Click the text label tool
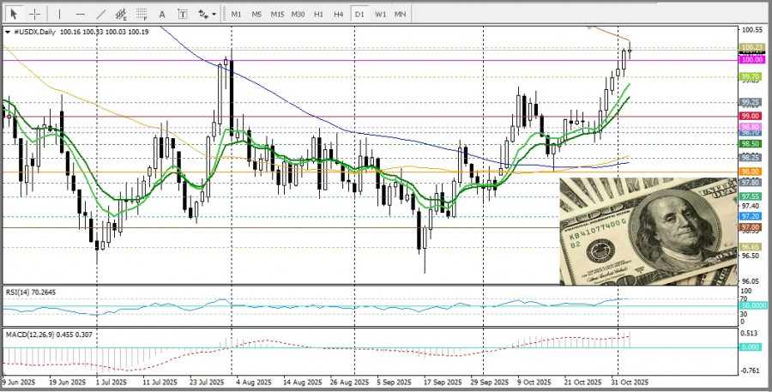 [183, 14]
